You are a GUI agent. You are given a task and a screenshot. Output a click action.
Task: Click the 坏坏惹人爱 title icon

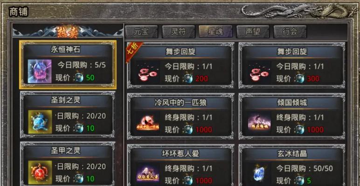(148, 174)
